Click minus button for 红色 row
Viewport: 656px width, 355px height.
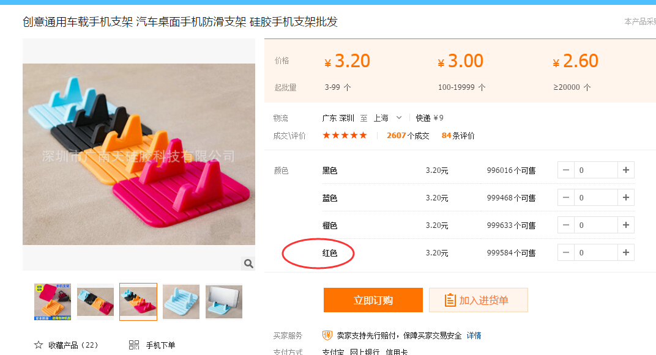[x=566, y=253]
